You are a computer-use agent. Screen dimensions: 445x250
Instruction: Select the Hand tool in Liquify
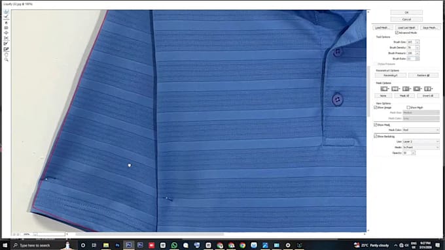click(7, 54)
